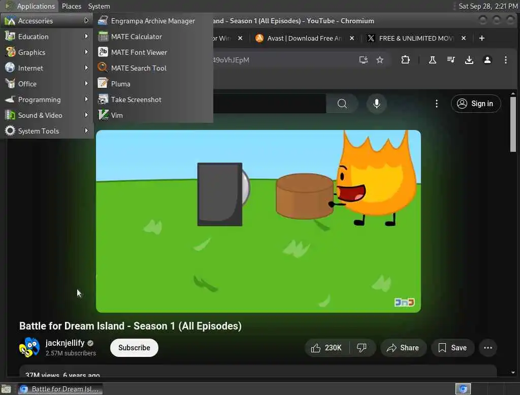The height and width of the screenshot is (395, 520).
Task: Click the clock showing Sat Sep 28
Action: tap(487, 6)
